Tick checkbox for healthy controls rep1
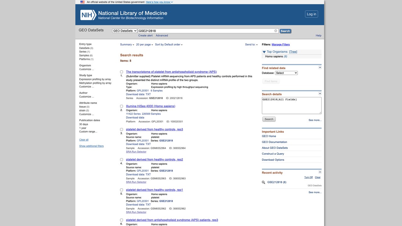Image resolution: width=402 pixels, height=226 pixels. tap(122, 190)
